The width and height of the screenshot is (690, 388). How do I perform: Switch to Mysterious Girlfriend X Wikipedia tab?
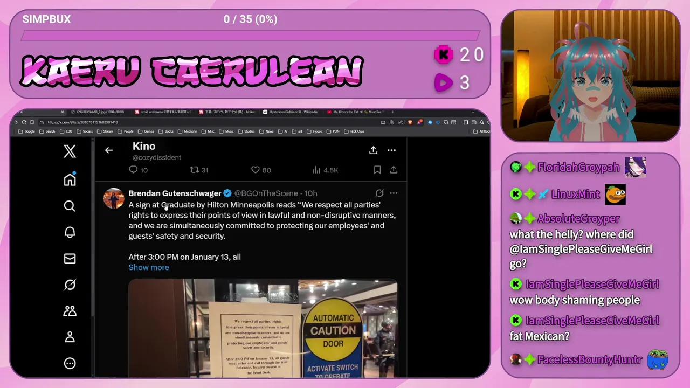coord(291,112)
